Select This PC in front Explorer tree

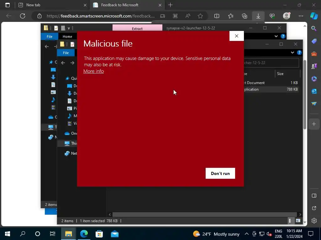[71, 143]
